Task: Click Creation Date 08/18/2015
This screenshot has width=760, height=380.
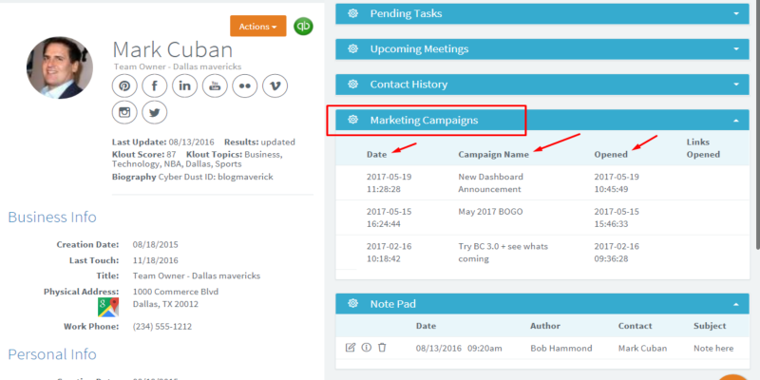Action: tap(155, 244)
